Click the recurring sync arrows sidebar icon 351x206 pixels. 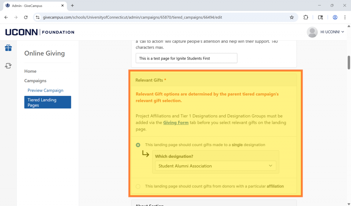pyautogui.click(x=8, y=66)
